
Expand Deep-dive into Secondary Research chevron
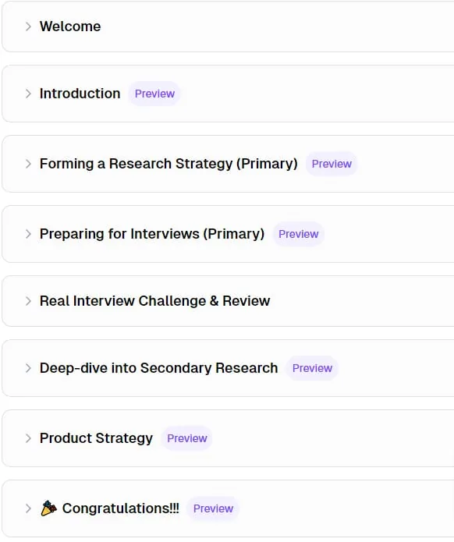(x=28, y=368)
